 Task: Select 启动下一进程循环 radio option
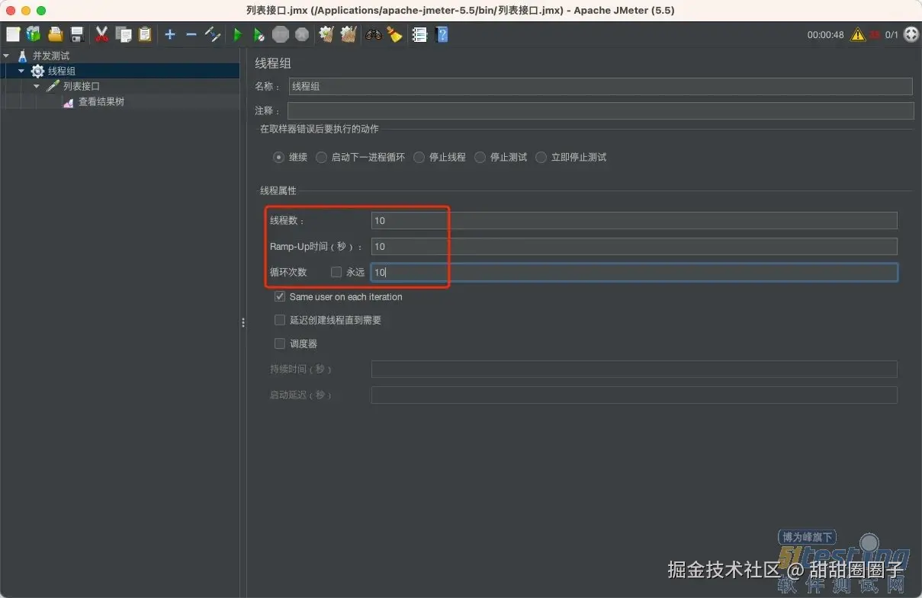point(321,157)
